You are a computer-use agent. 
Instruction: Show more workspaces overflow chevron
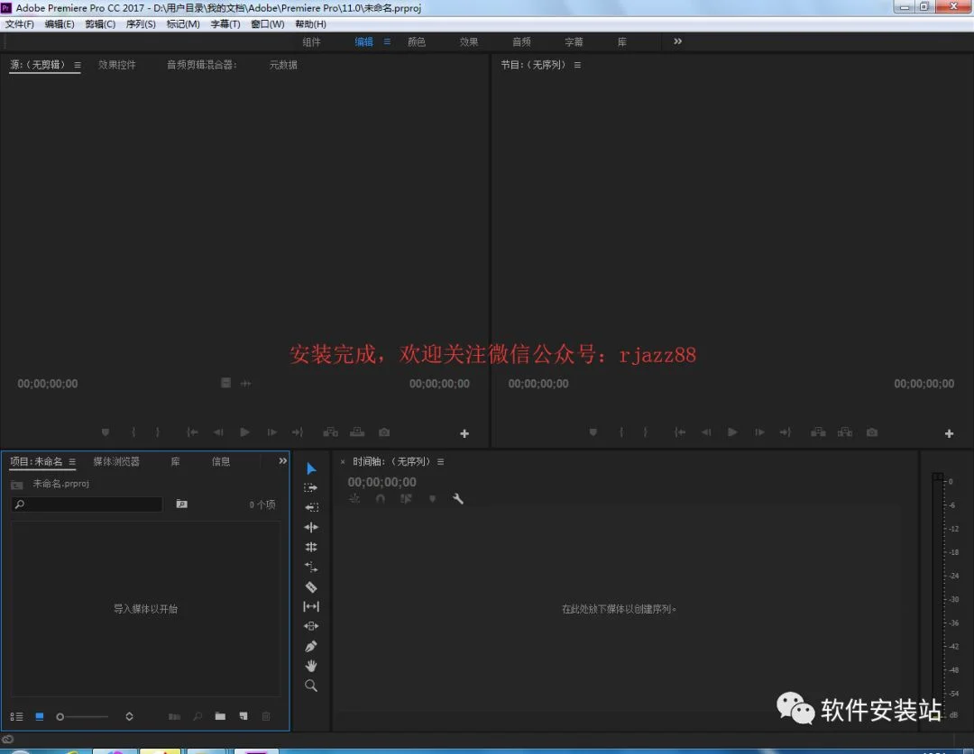tap(677, 41)
